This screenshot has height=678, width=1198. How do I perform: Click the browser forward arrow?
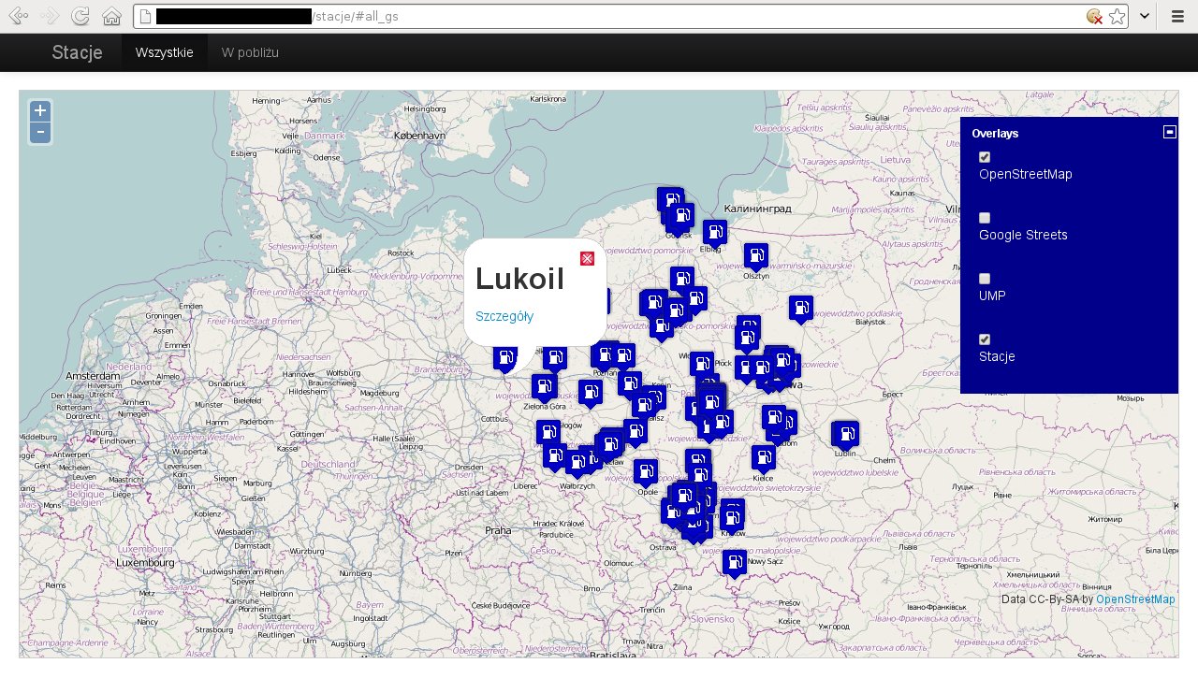50,16
